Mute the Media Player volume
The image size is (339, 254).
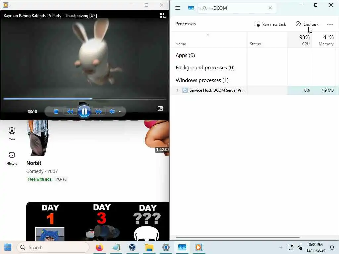click(112, 112)
